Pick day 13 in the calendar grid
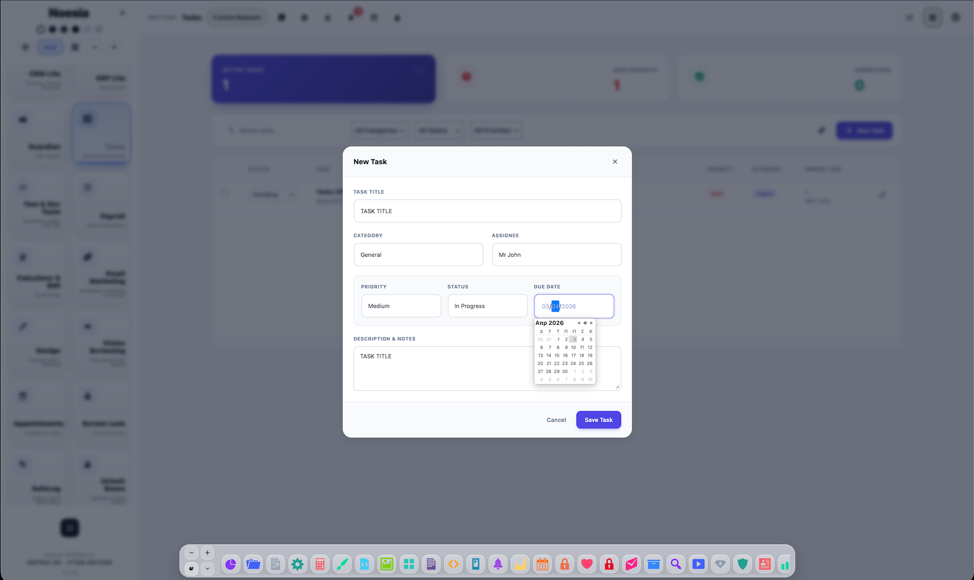This screenshot has height=580, width=974. pos(540,355)
